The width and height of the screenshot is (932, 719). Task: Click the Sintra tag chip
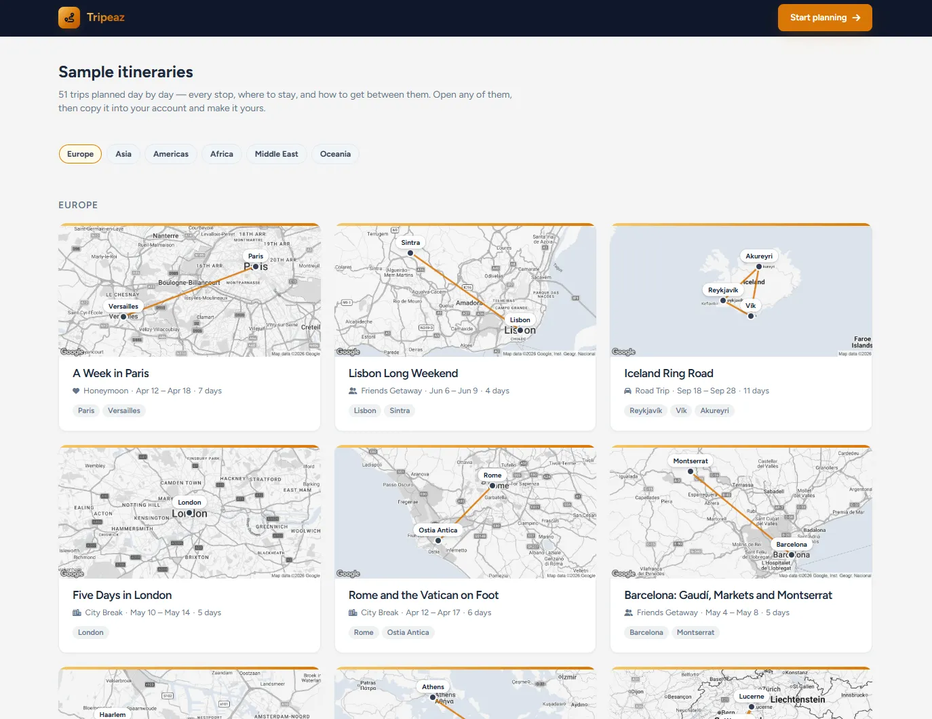400,410
